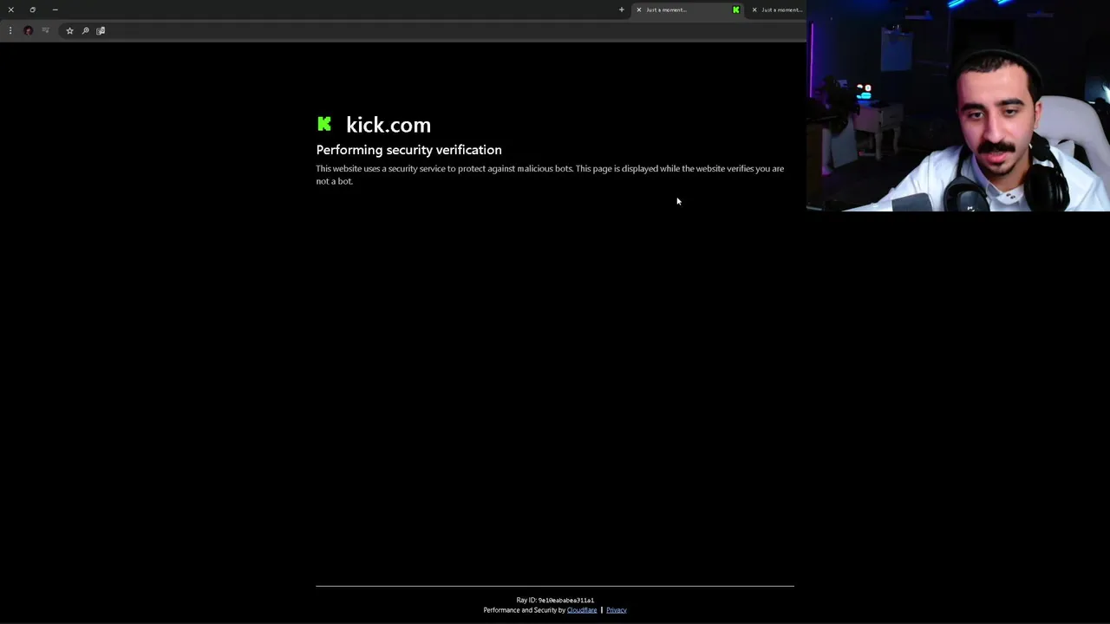1110x624 pixels.
Task: Click 'Performing security verification' heading
Action: (x=408, y=150)
